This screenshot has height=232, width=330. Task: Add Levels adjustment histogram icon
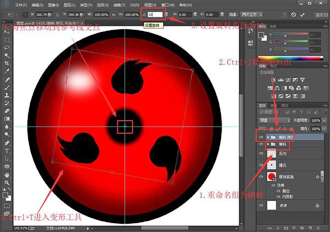(x=280, y=80)
